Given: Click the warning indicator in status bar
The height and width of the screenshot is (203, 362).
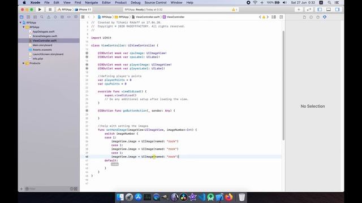Looking at the screenshot, I should coord(234,10).
